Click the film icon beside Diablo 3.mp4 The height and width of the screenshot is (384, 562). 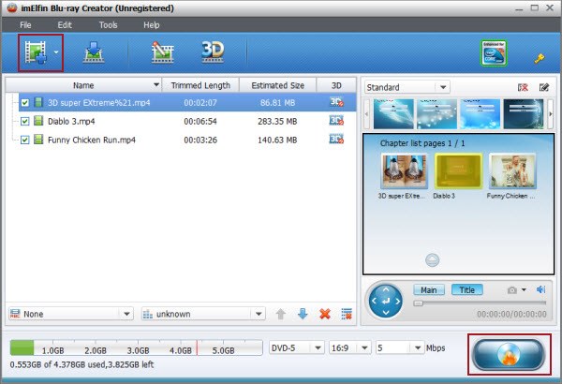click(38, 121)
